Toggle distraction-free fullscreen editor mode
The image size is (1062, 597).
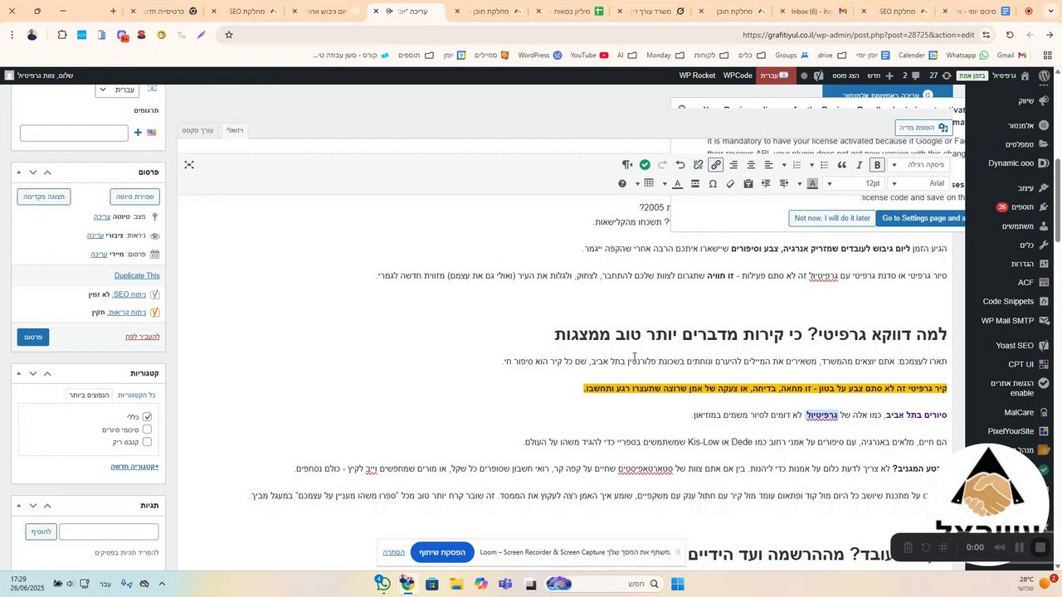(189, 165)
